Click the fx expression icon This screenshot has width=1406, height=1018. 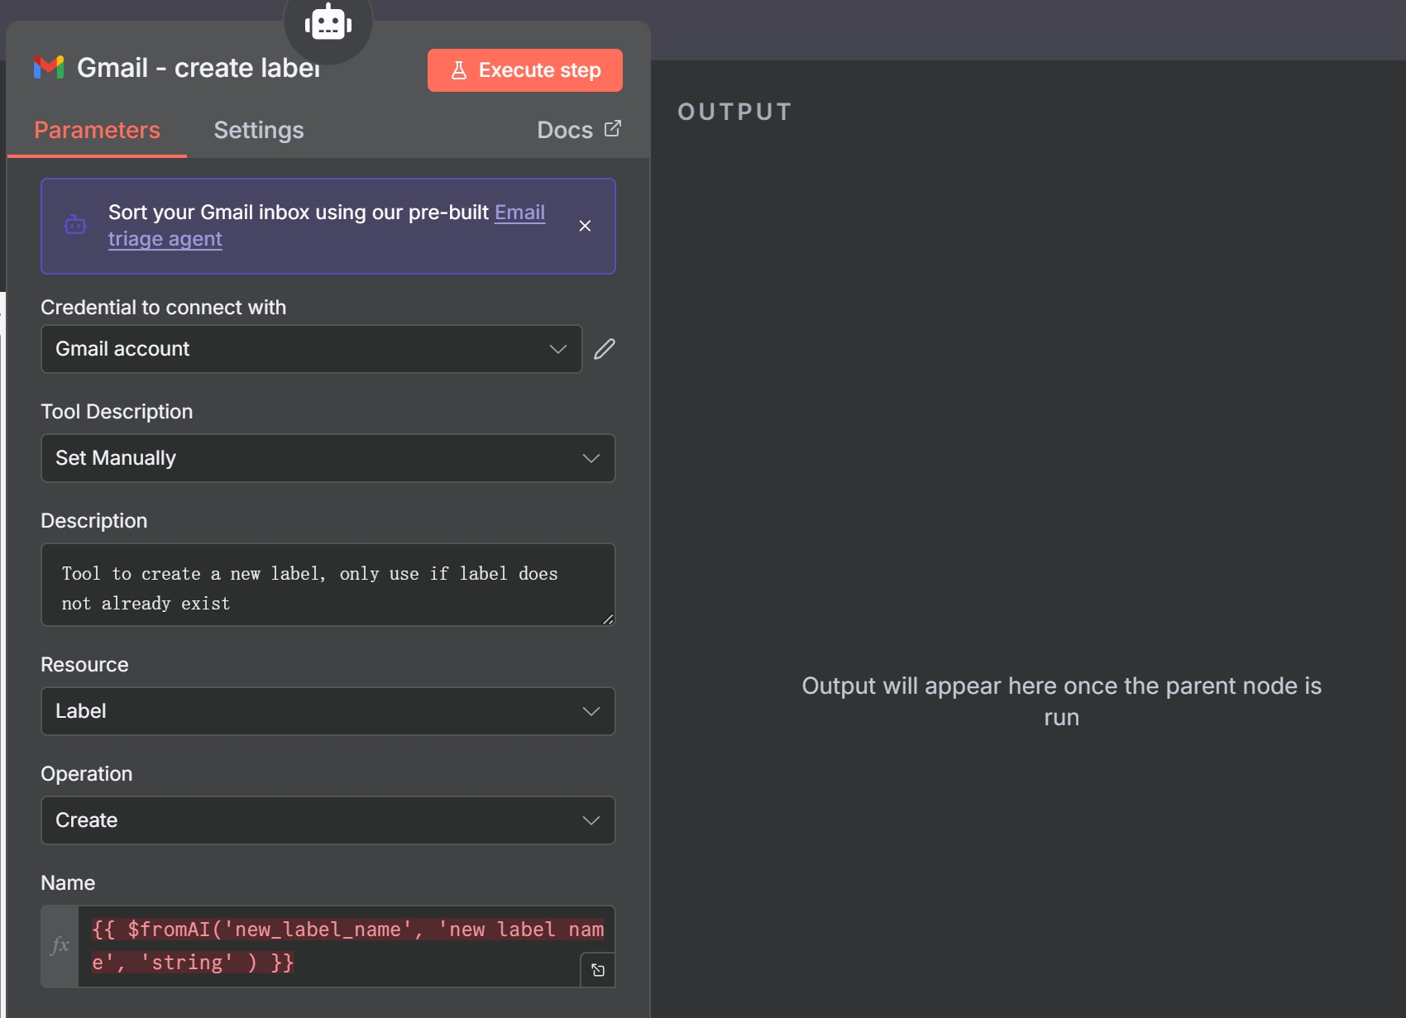click(x=60, y=946)
